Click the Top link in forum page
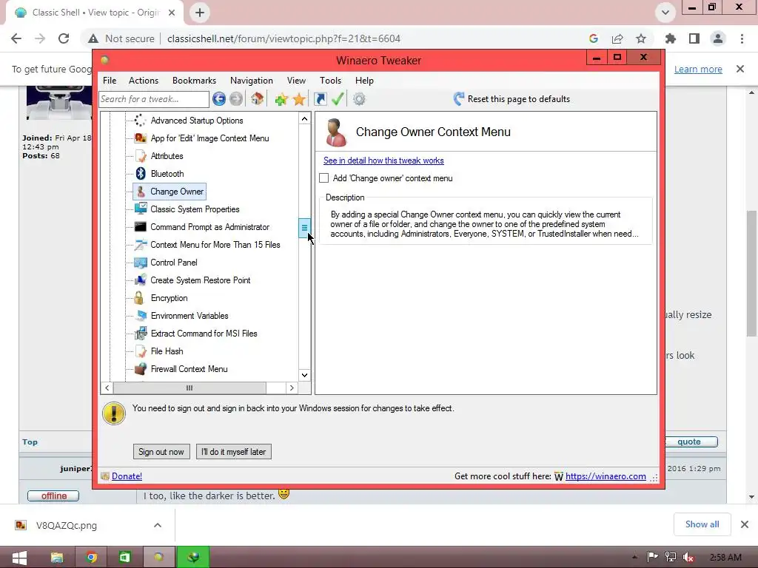Screen dimensions: 758x568 coord(30,442)
